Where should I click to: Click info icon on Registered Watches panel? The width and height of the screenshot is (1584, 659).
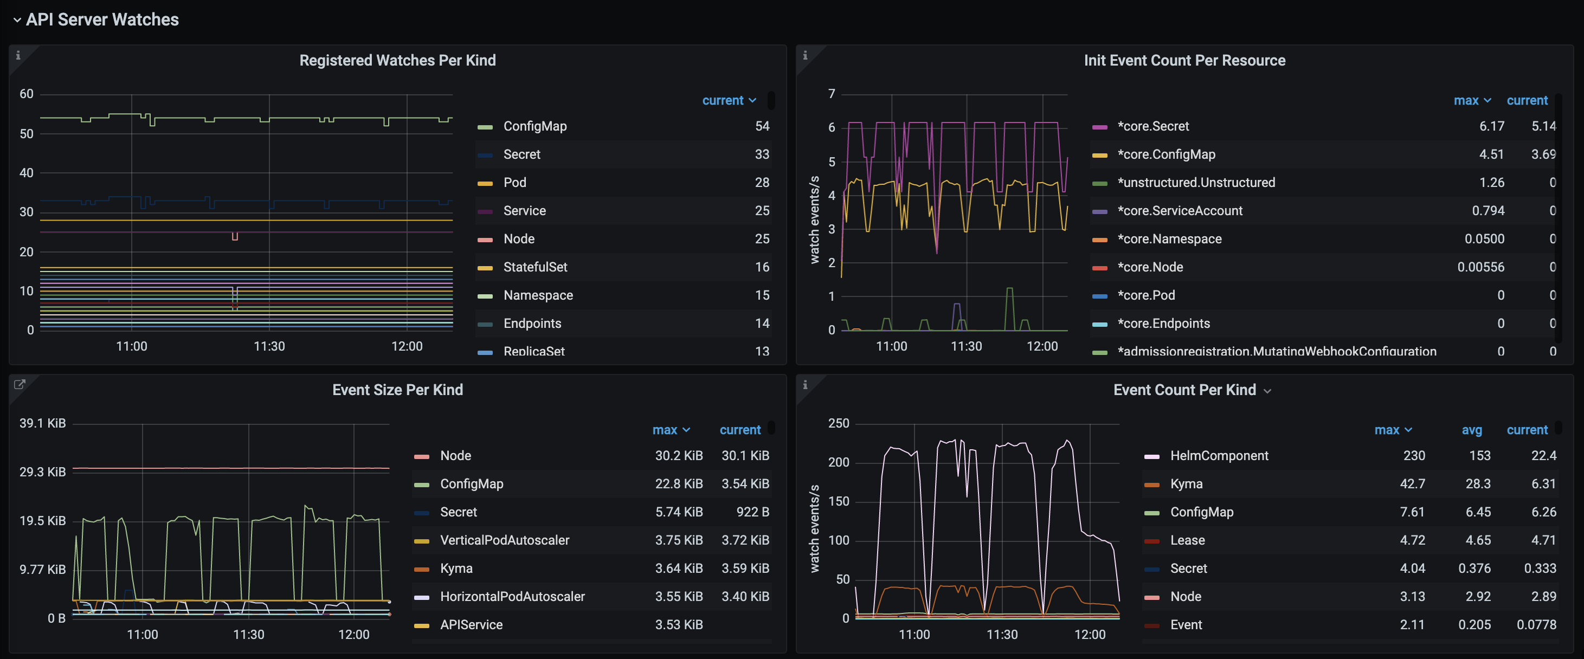pos(18,55)
